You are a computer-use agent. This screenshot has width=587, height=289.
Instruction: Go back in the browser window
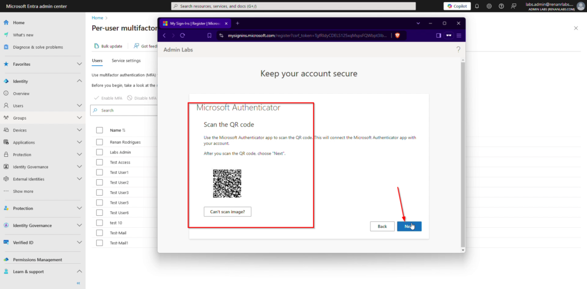[x=163, y=35]
